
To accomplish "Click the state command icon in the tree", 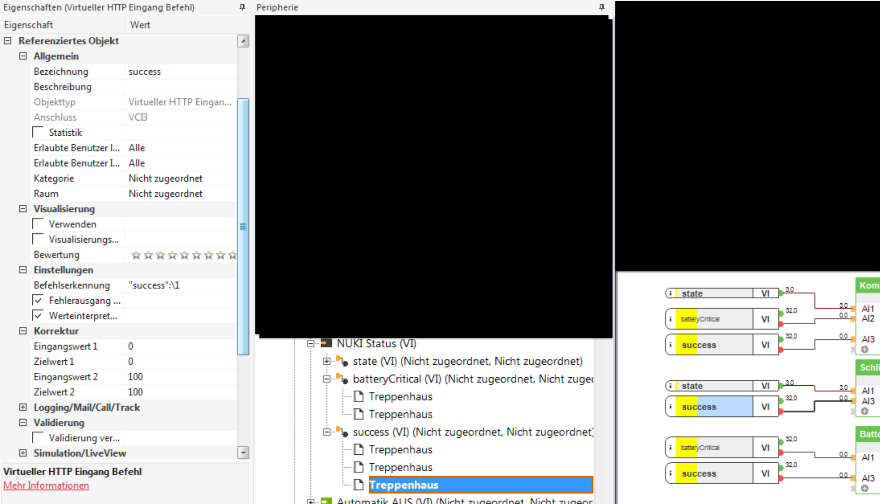I will click(343, 361).
